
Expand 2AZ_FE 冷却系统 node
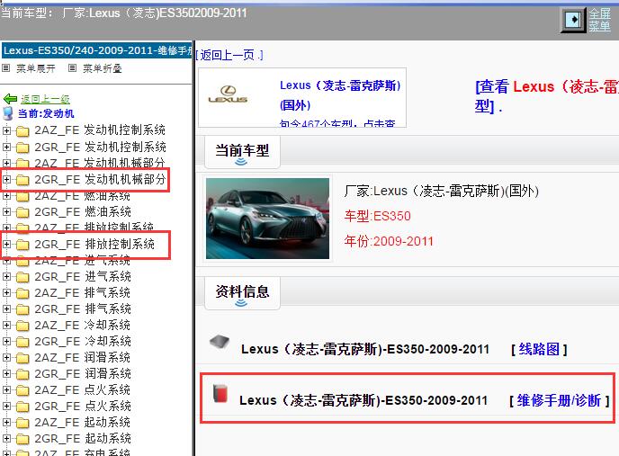6,325
